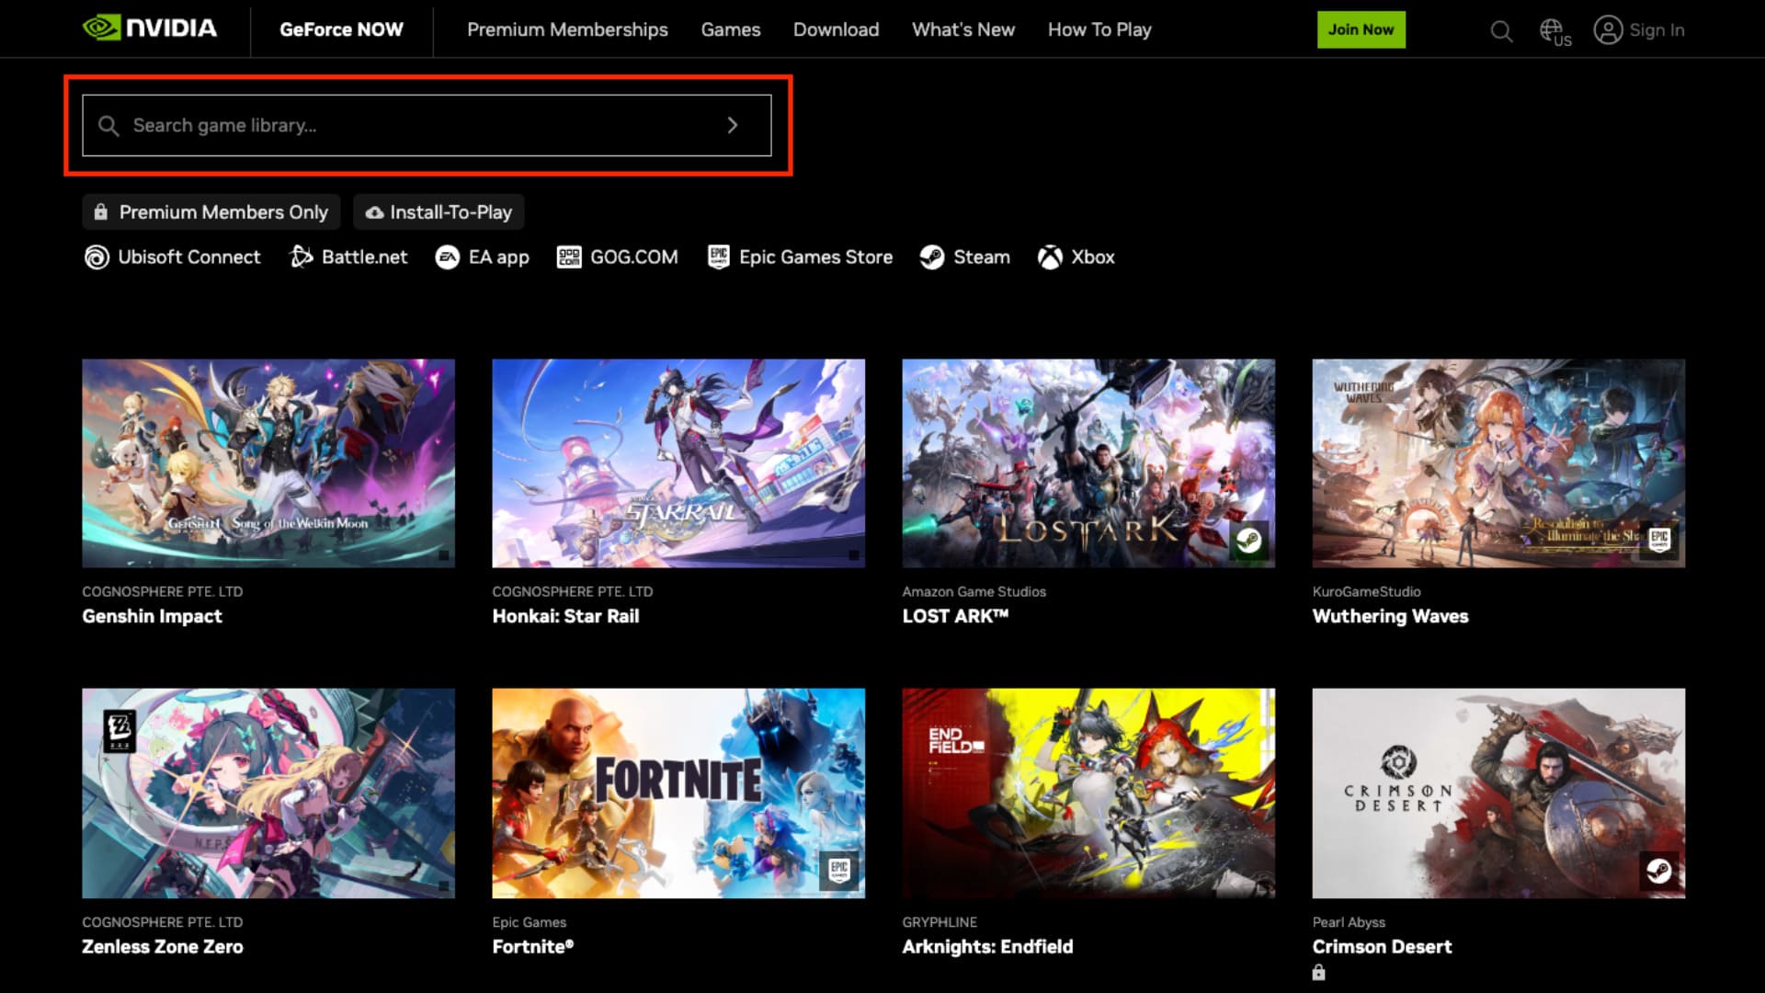Click publisher text 'Amazon Game Studios'
Screen dimensions: 1765x993
pyautogui.click(x=974, y=591)
